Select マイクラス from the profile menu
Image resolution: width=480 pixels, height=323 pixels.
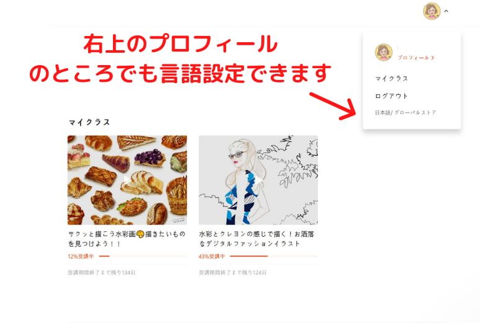[392, 79]
